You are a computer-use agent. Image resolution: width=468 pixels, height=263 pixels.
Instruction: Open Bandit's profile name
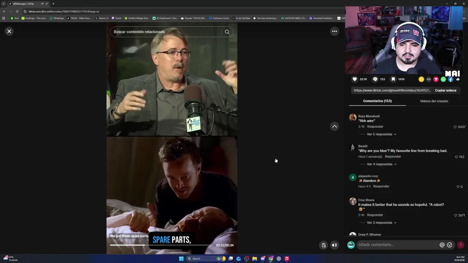[363, 146]
